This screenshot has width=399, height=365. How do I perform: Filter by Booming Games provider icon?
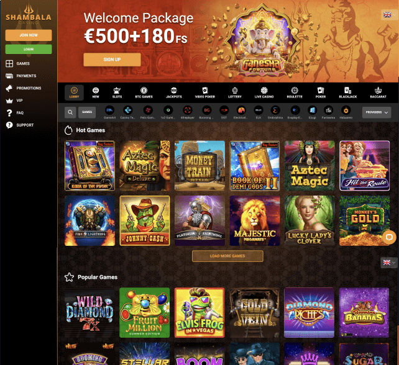(206, 110)
